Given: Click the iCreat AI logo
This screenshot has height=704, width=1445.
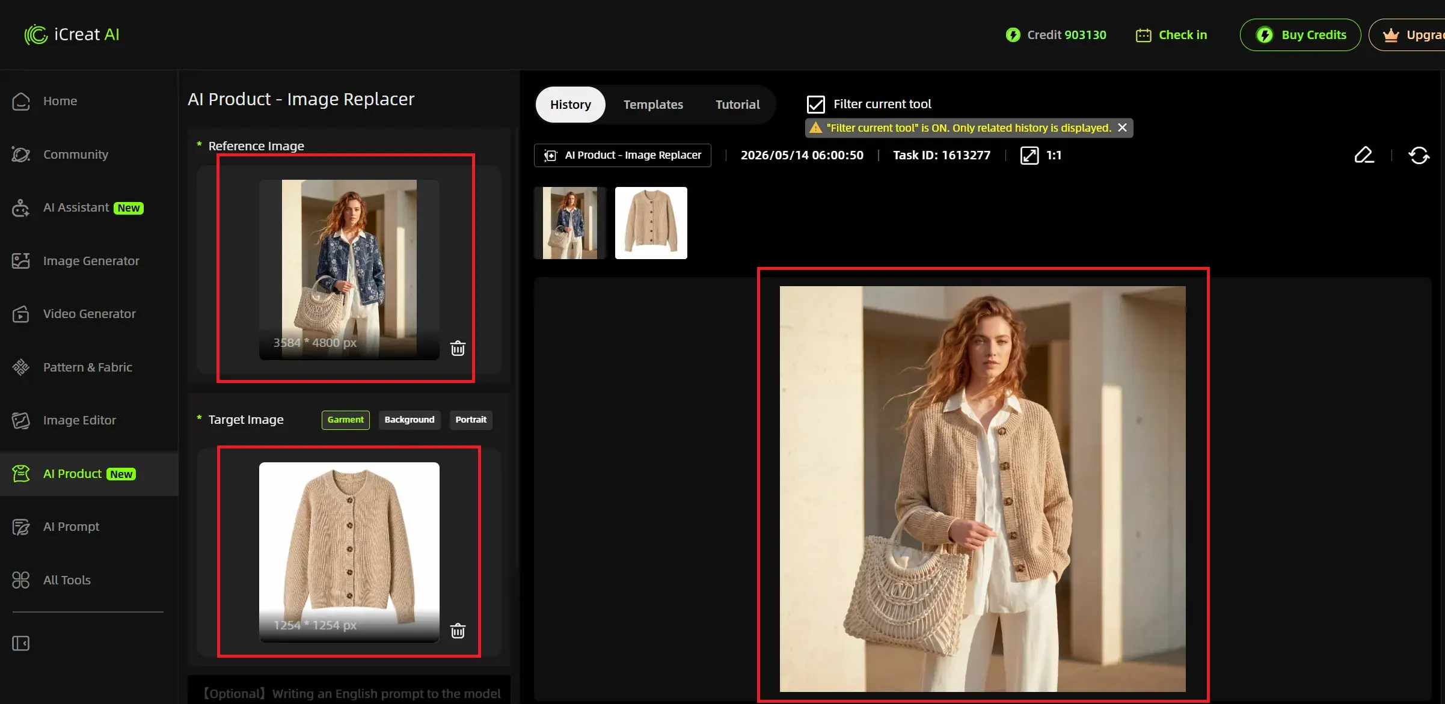Looking at the screenshot, I should [x=72, y=34].
